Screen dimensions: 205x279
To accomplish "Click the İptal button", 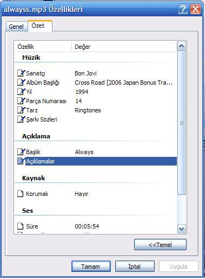I will coord(135,267).
